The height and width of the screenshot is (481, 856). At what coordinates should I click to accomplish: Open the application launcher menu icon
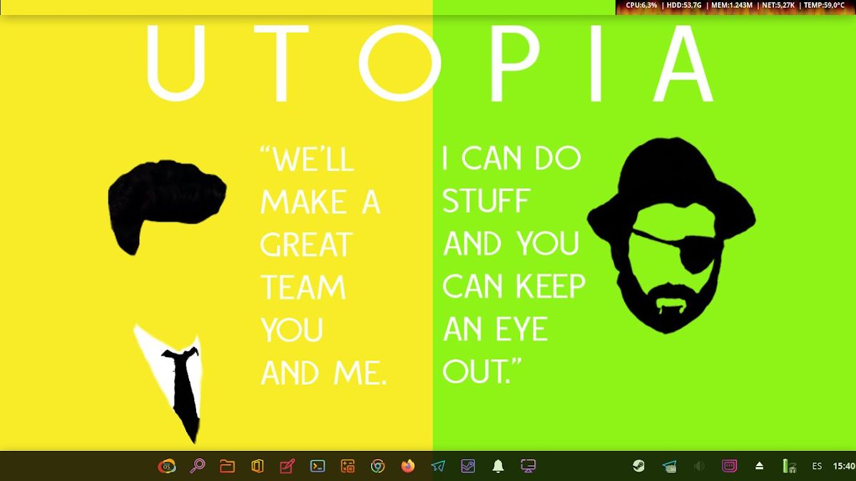point(167,466)
